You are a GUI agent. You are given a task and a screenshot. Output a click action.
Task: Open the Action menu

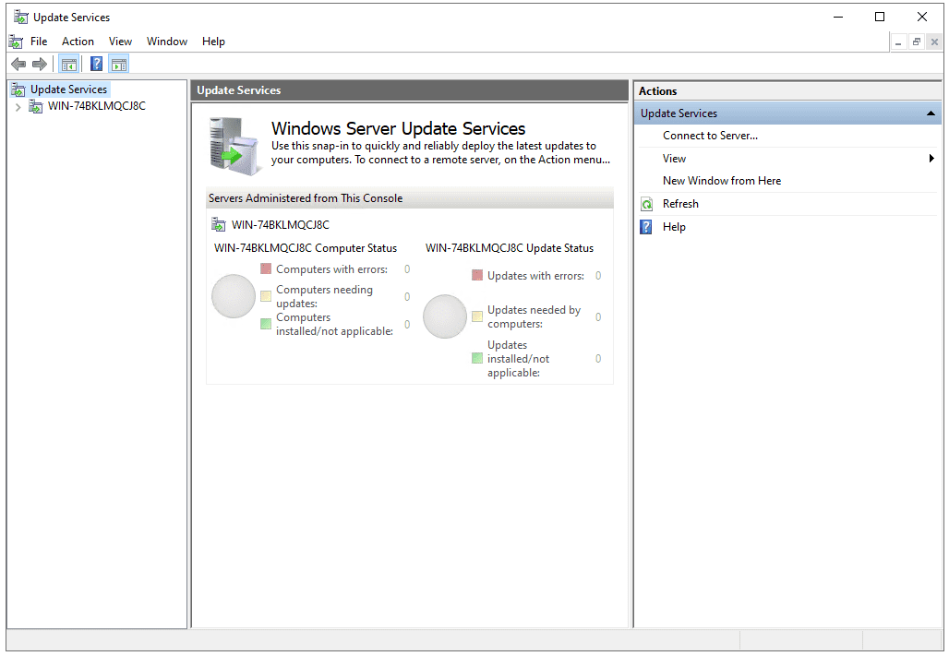tap(78, 42)
